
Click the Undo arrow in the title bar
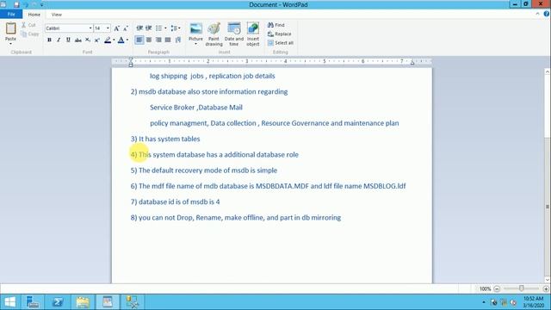(26, 4)
